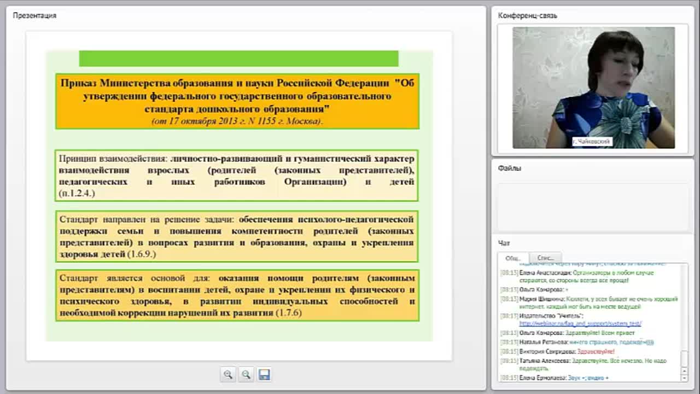Zoom out of the presentation slide
700x394 pixels.
click(246, 374)
